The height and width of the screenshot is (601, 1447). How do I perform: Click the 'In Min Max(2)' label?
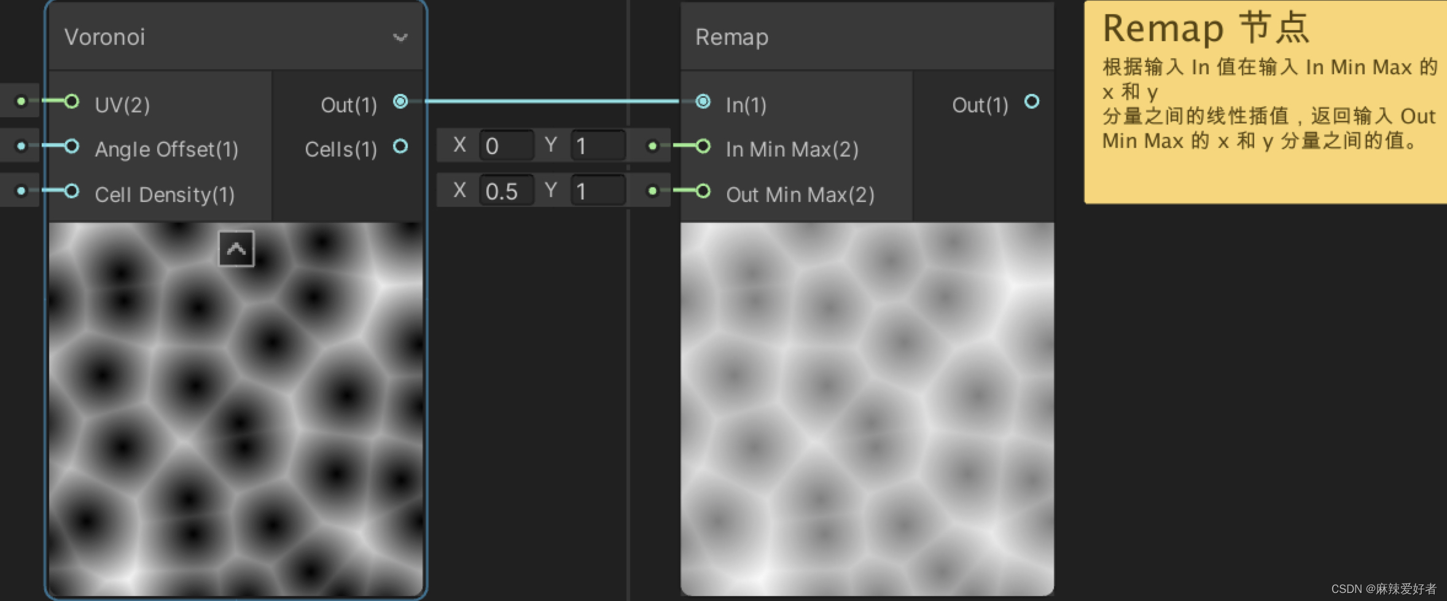point(792,149)
